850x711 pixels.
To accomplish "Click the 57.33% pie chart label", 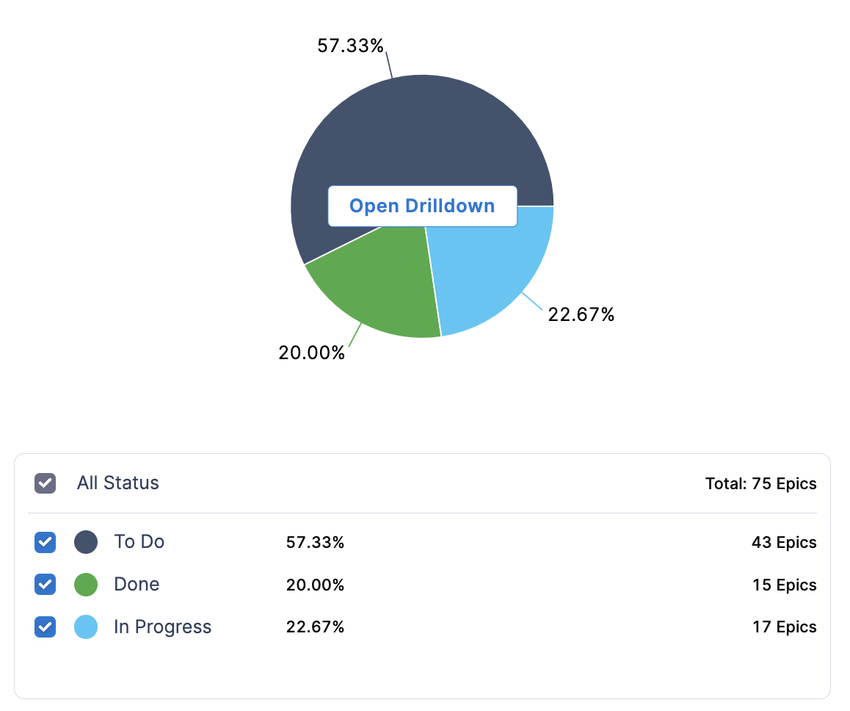I will [x=350, y=46].
